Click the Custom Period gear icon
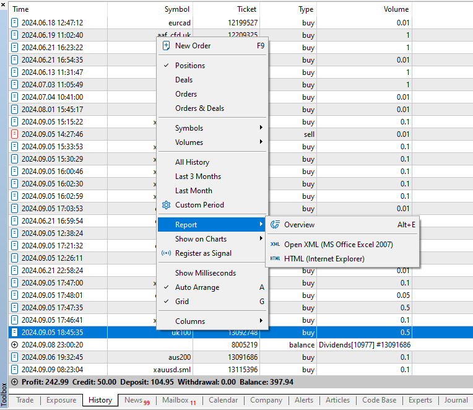This screenshot has width=473, height=410. coord(166,205)
